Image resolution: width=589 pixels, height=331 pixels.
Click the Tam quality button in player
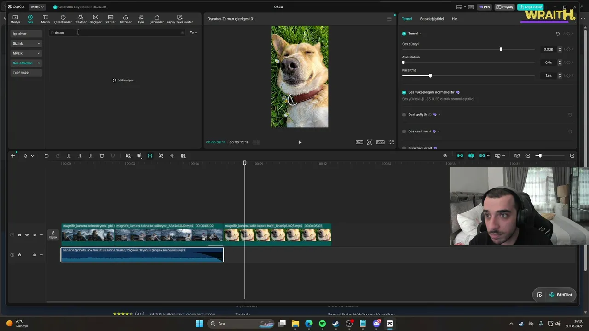point(359,143)
